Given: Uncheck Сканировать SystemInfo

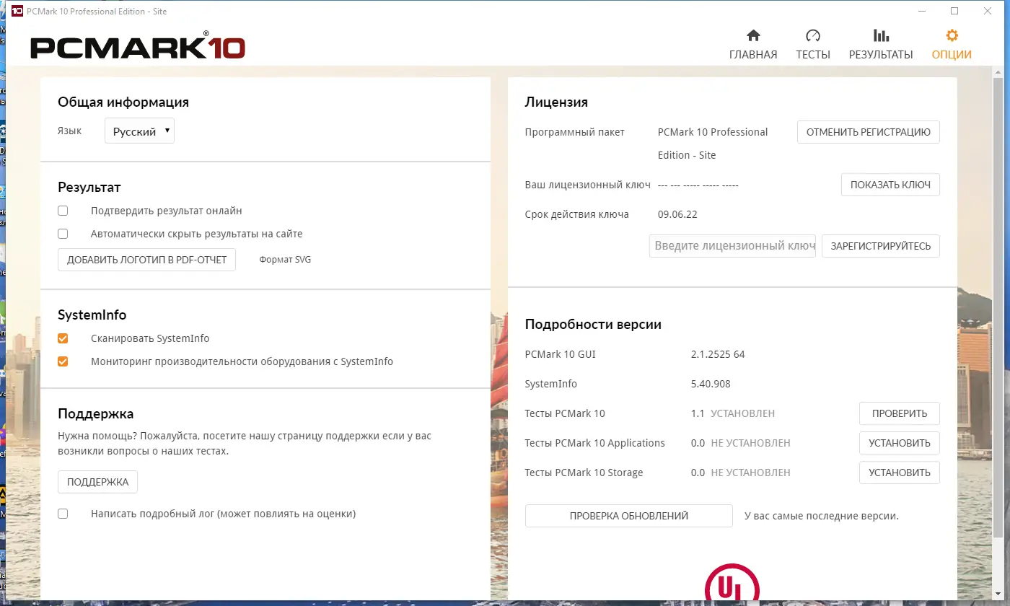Looking at the screenshot, I should (x=63, y=338).
